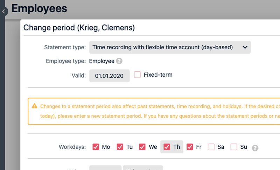Click the first field below Workdays
This screenshot has width=280, height=170.
tap(105, 168)
